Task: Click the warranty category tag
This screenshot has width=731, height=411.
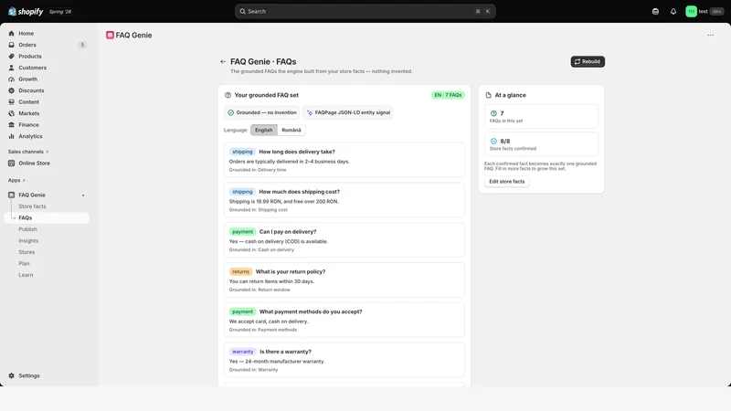Action: (242, 352)
